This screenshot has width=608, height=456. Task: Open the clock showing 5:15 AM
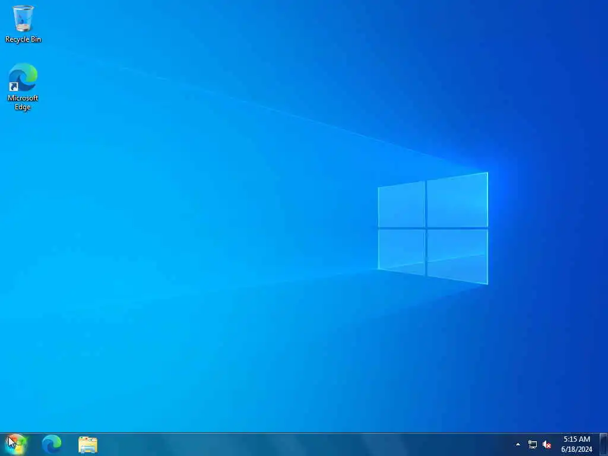point(577,444)
